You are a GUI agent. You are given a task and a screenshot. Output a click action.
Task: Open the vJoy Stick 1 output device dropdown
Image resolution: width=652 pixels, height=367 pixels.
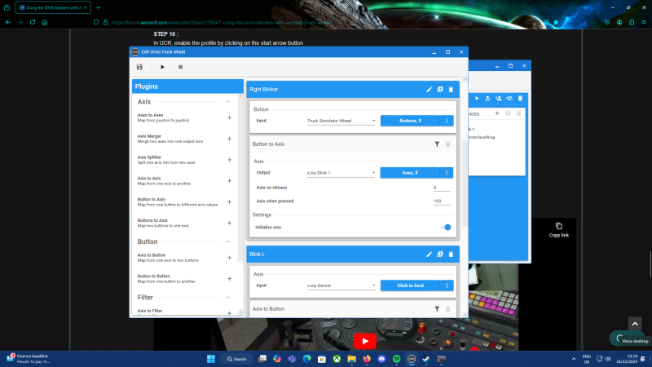click(x=341, y=173)
